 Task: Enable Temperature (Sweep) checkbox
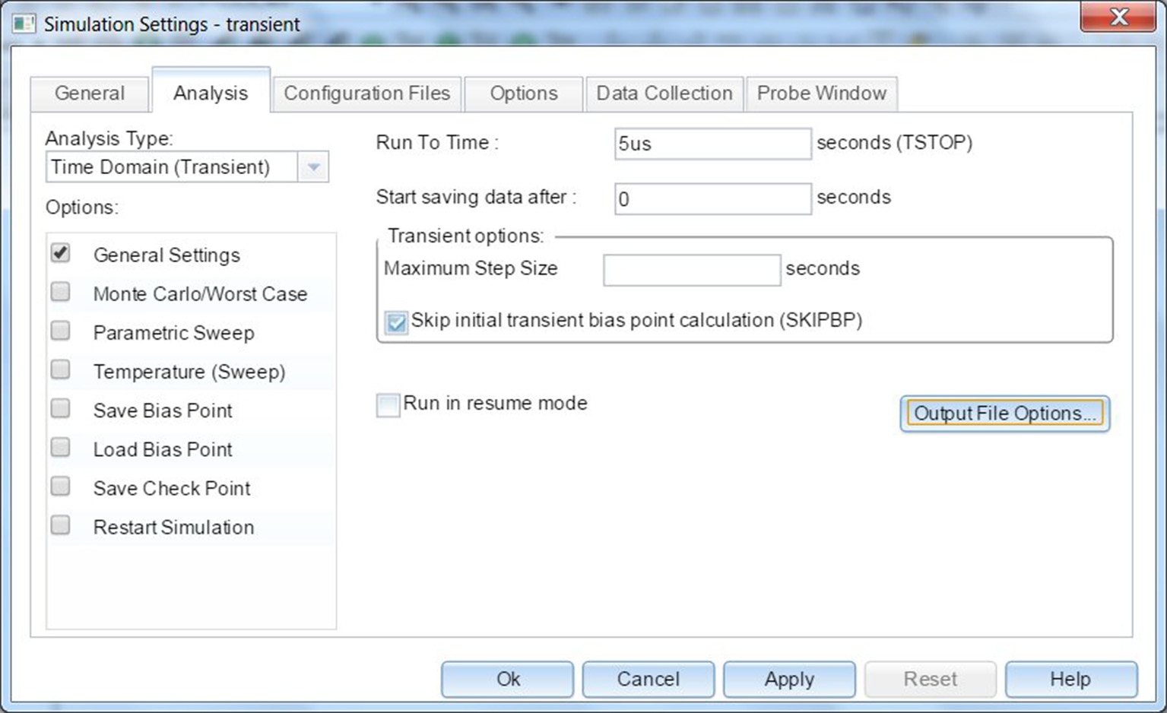(x=61, y=370)
